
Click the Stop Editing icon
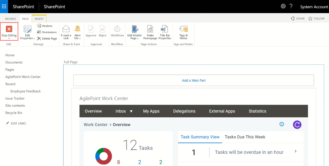click(x=9, y=29)
